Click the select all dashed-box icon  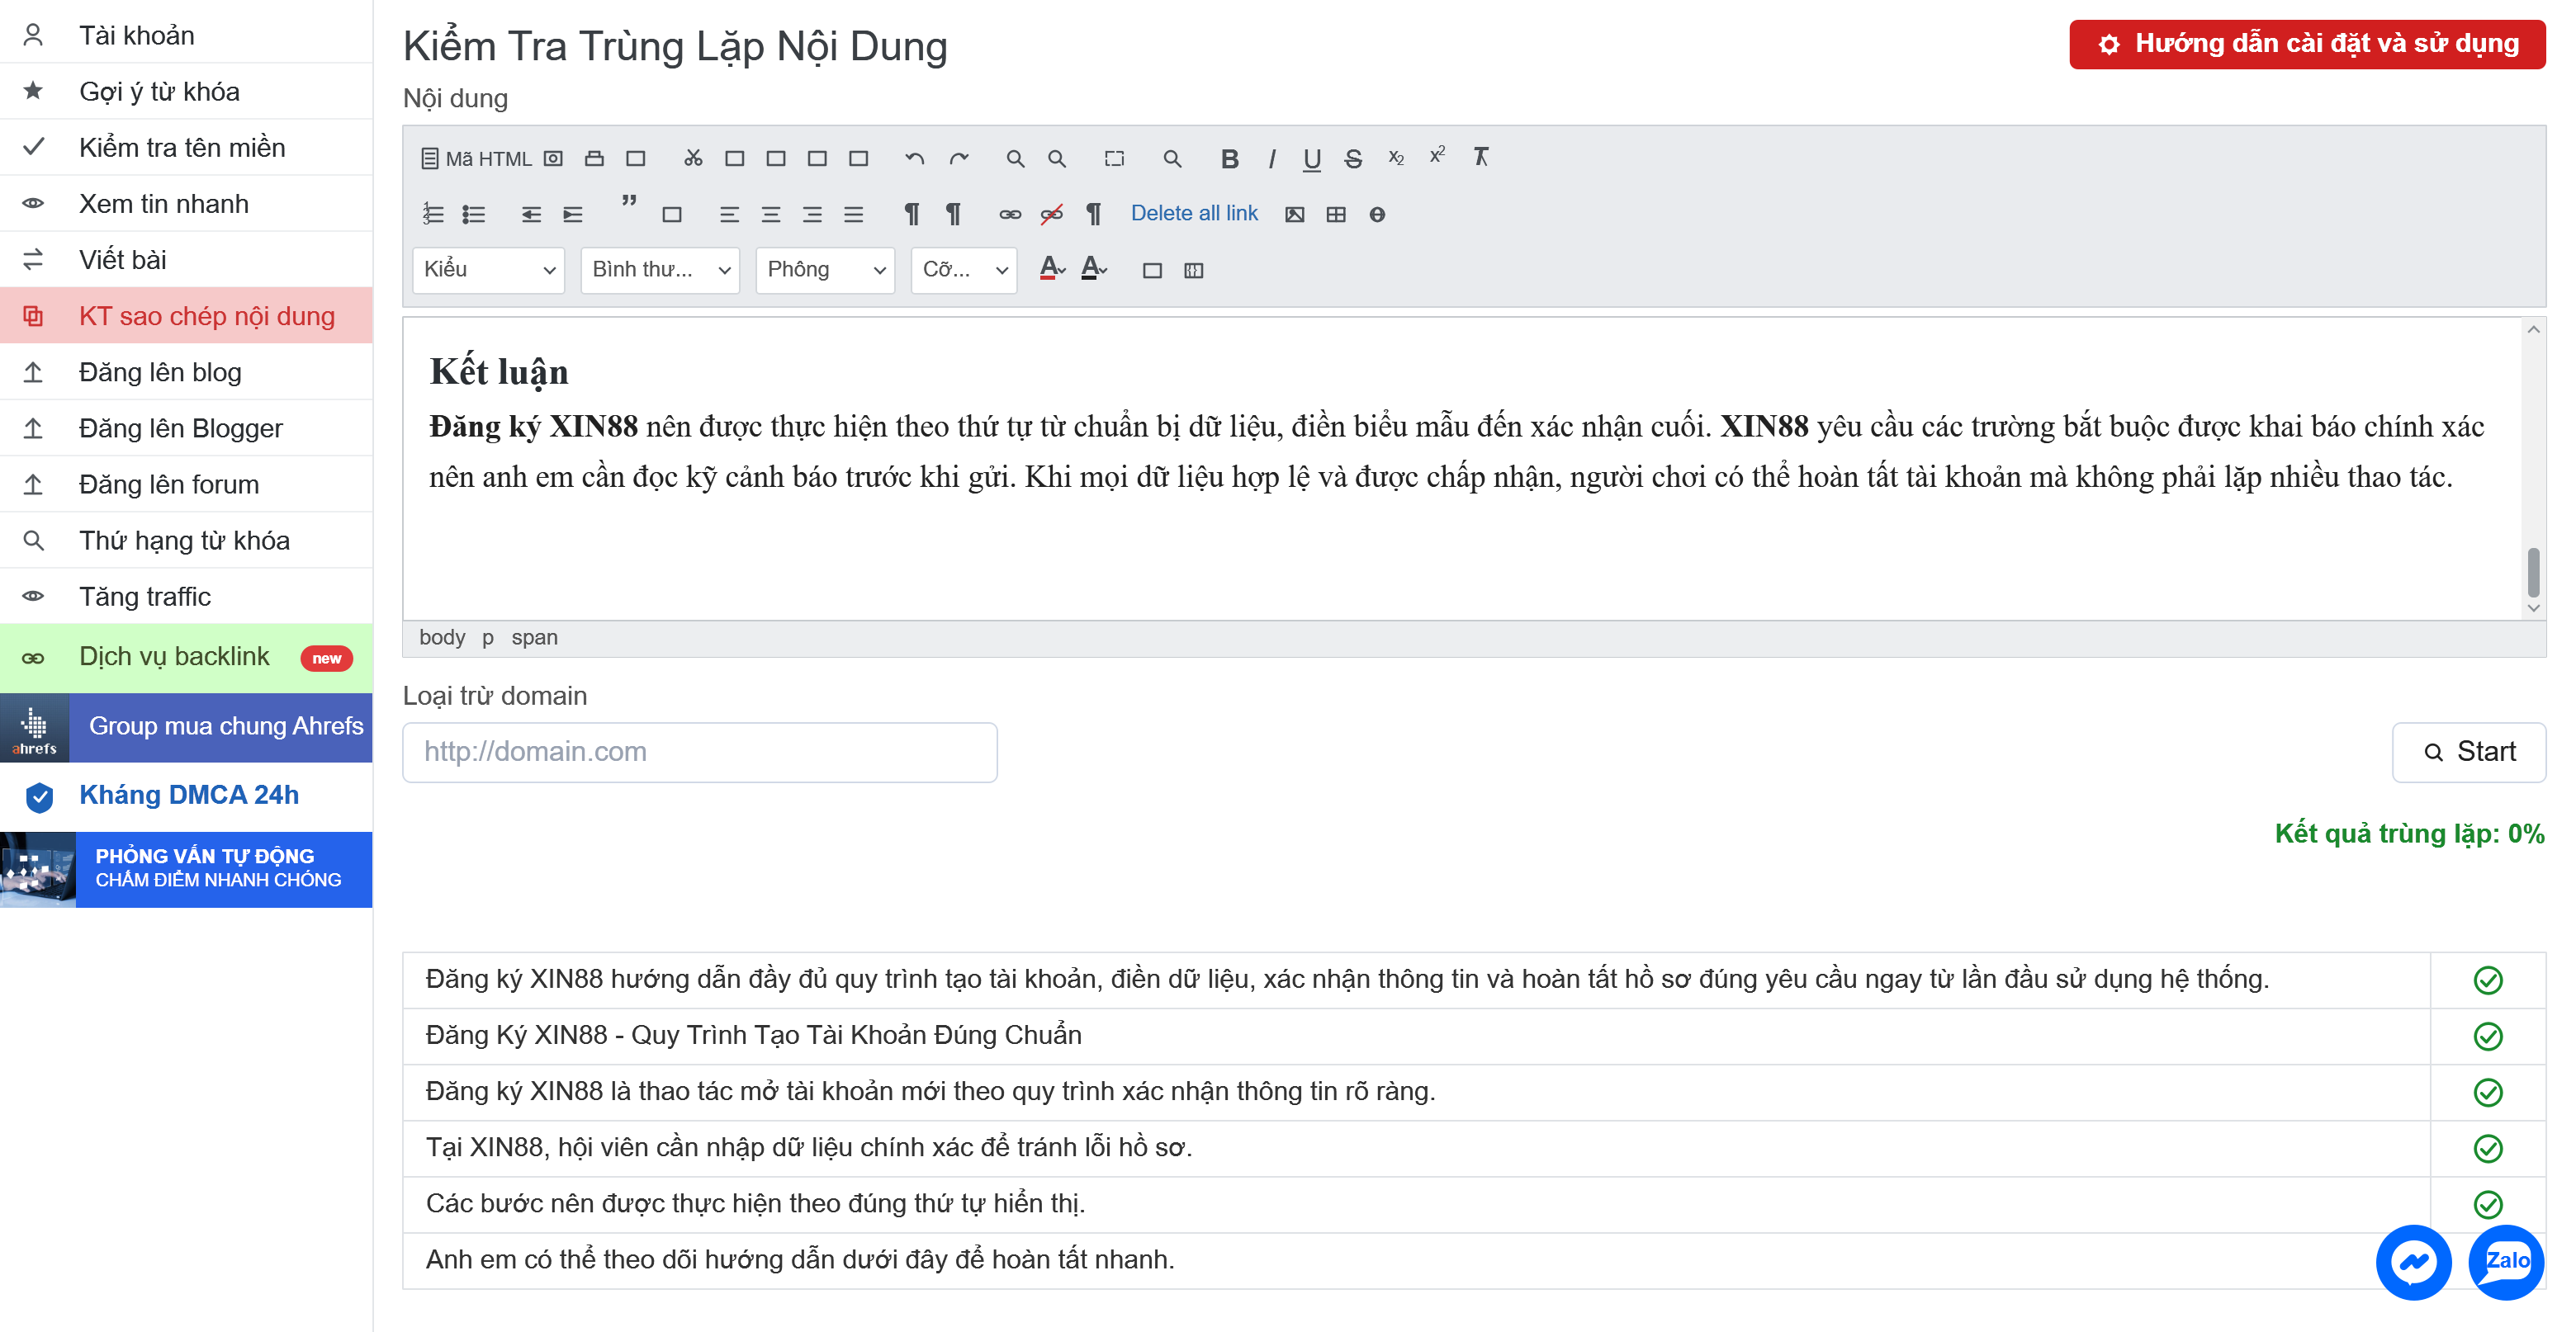(1114, 158)
